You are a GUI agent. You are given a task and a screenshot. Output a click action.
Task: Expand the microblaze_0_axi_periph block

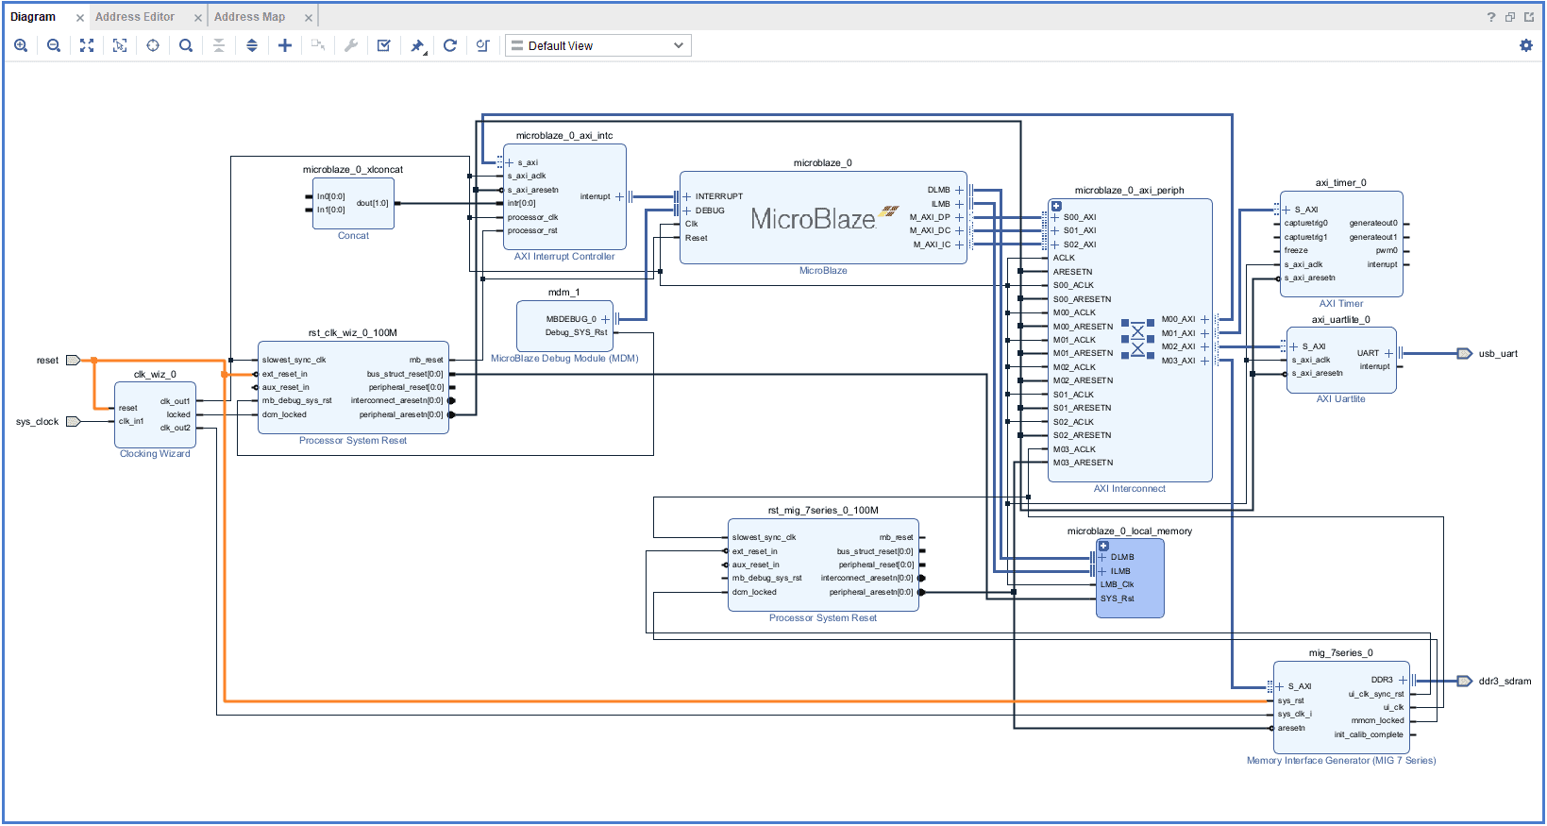click(1056, 206)
